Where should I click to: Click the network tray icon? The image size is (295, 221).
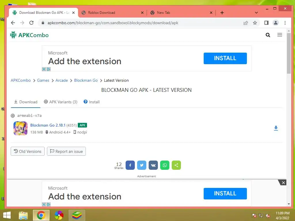[261, 216]
